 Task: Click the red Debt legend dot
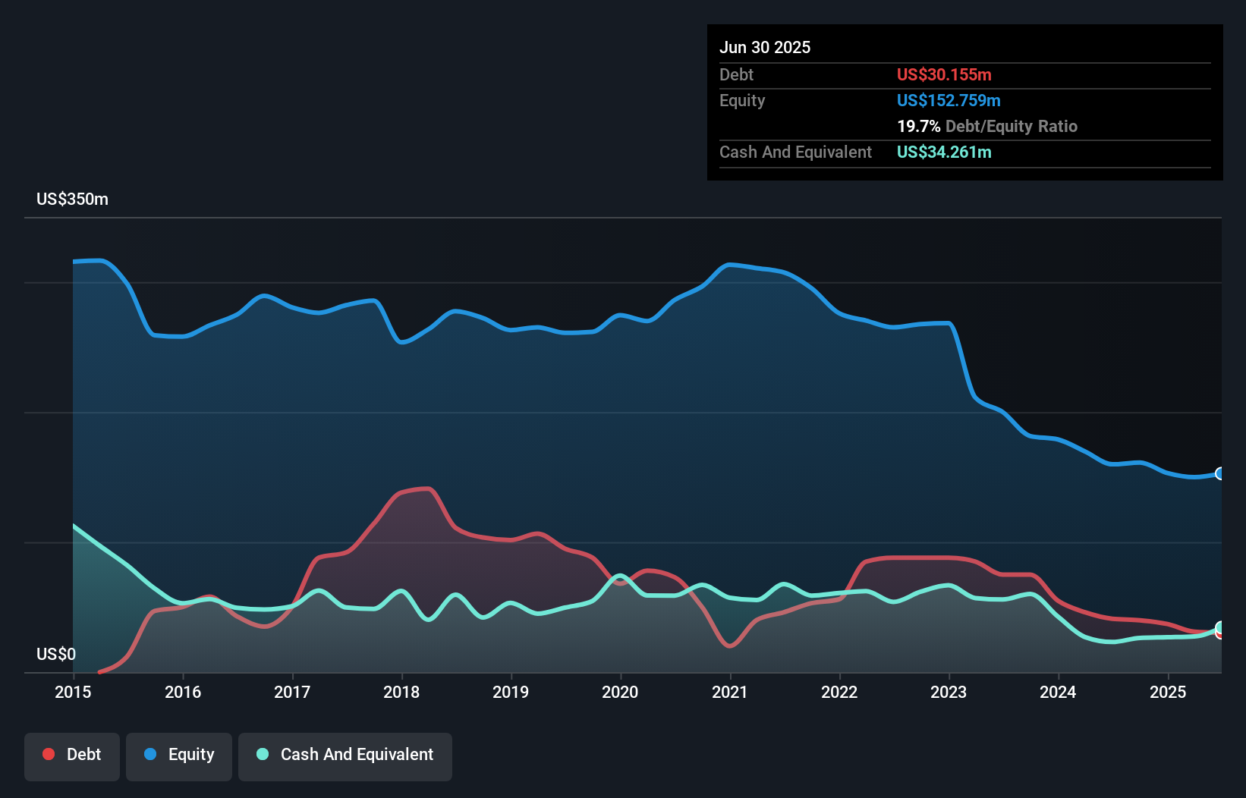click(49, 754)
